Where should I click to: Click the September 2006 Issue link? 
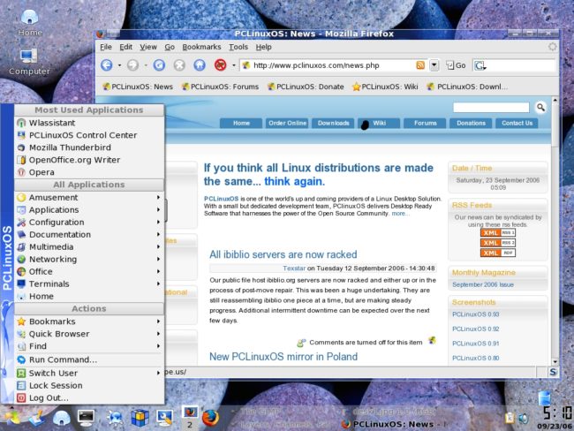tap(483, 284)
